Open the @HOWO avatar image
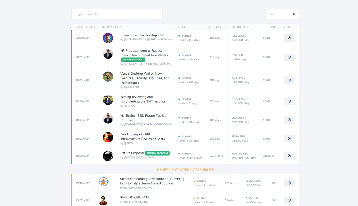This screenshot has width=358, height=206. point(108,100)
